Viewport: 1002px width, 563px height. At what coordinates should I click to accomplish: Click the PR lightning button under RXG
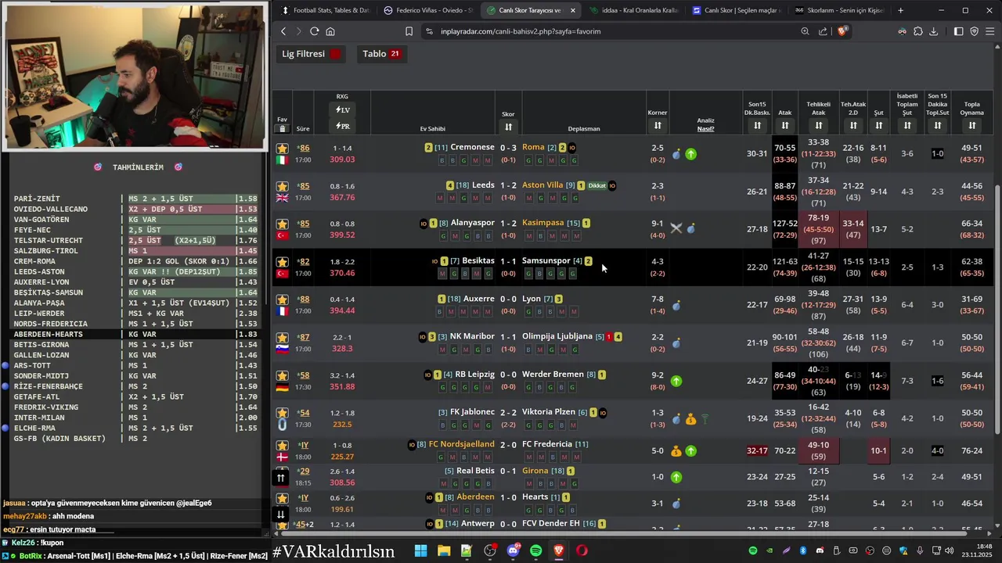pos(342,126)
